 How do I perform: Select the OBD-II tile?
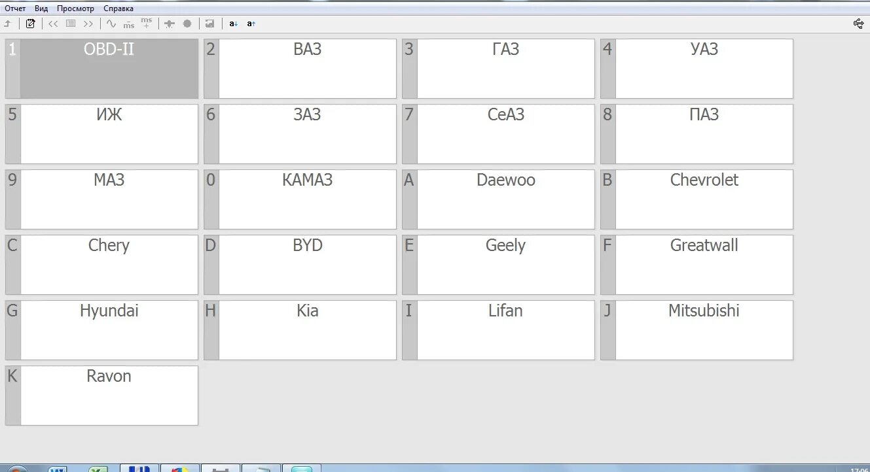(101, 69)
